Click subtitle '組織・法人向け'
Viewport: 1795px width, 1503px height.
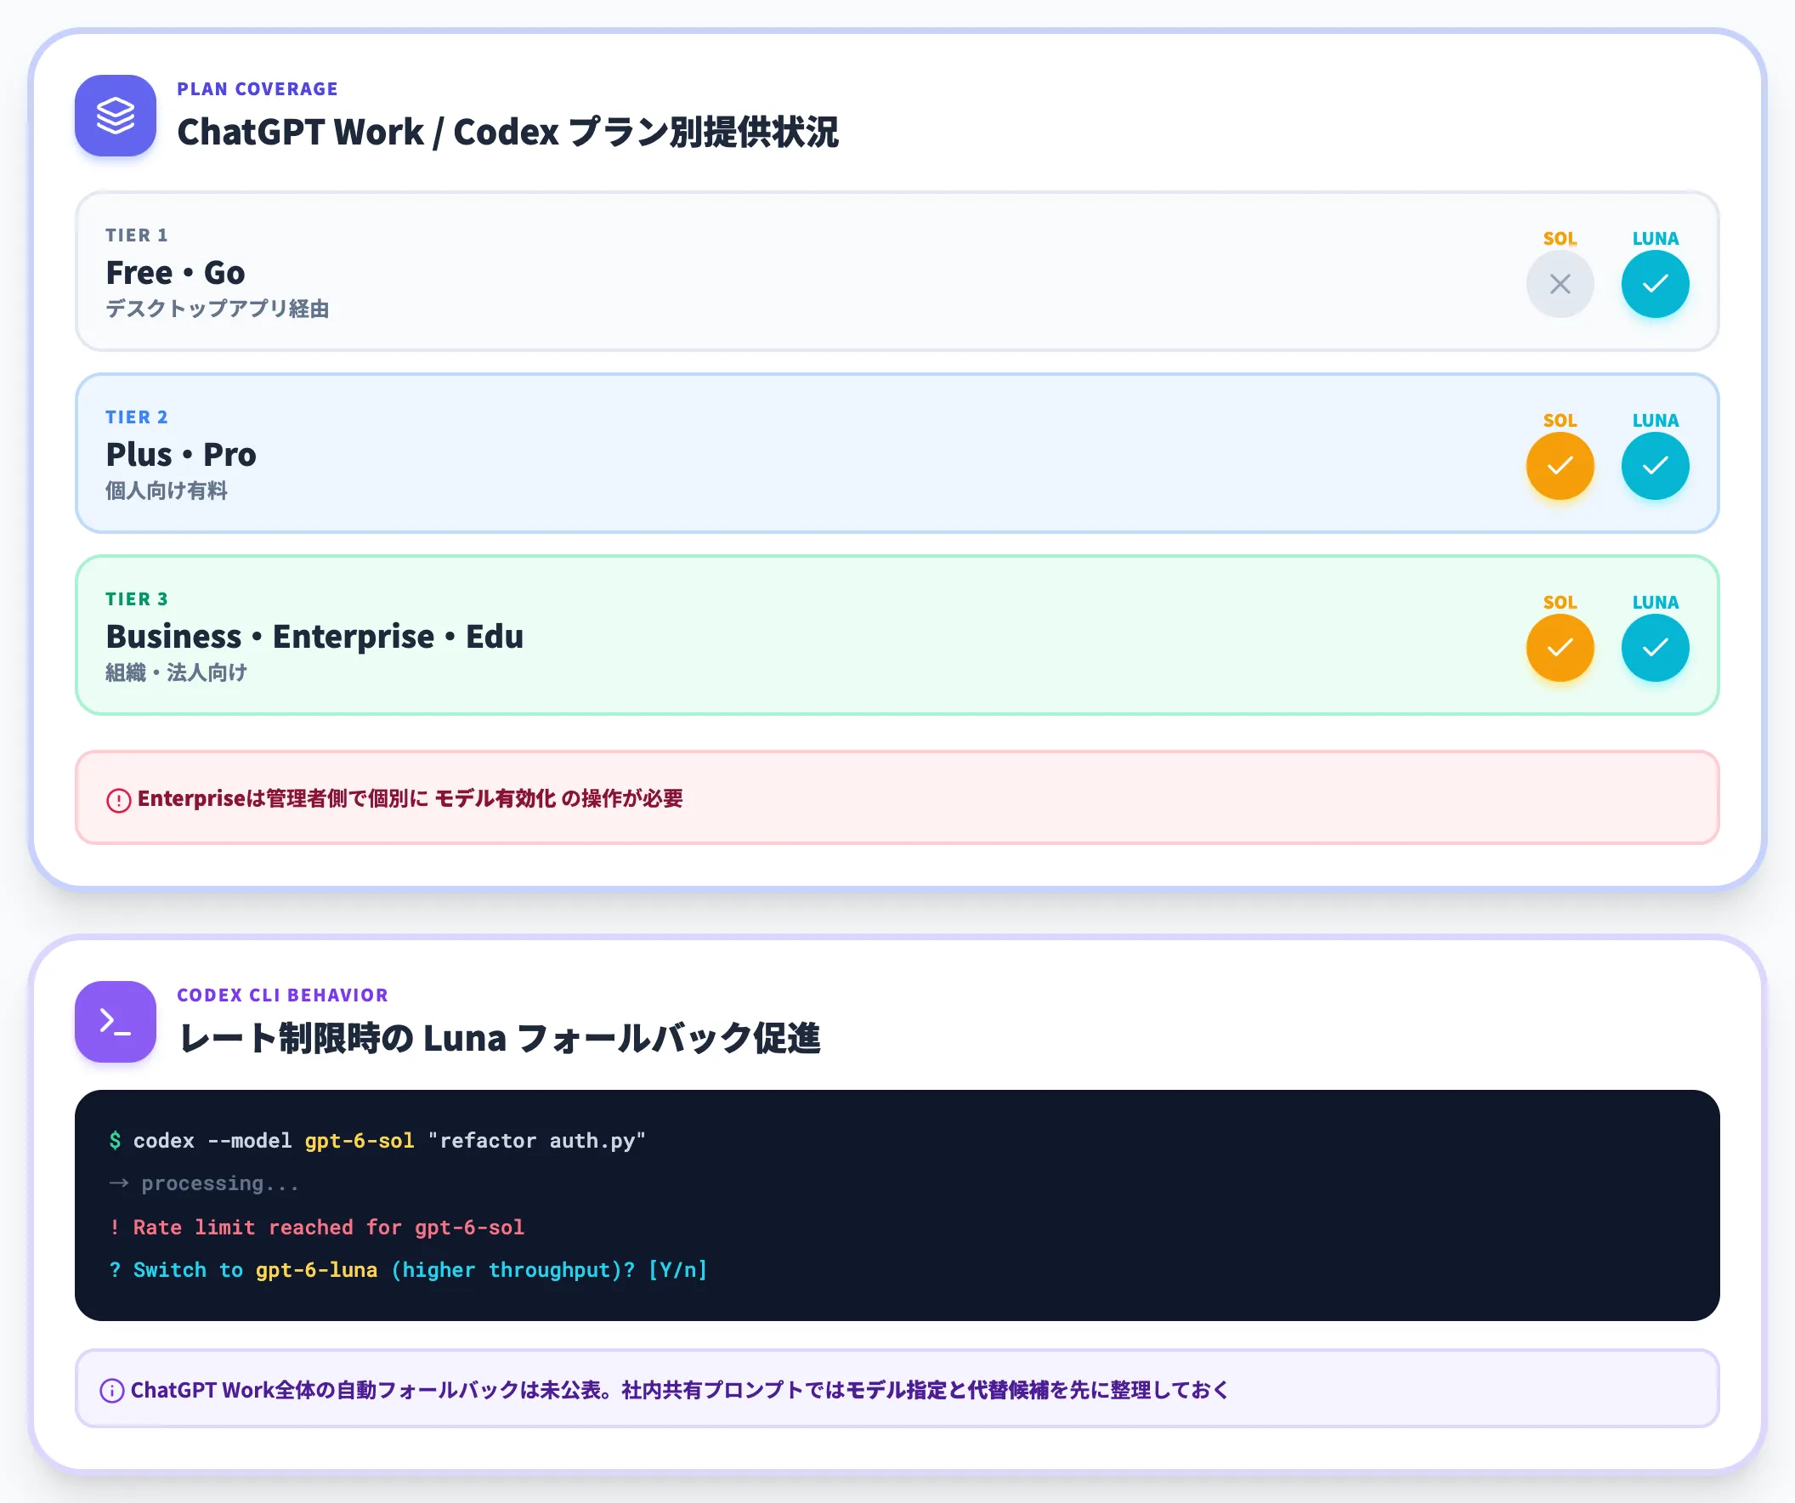click(x=176, y=672)
